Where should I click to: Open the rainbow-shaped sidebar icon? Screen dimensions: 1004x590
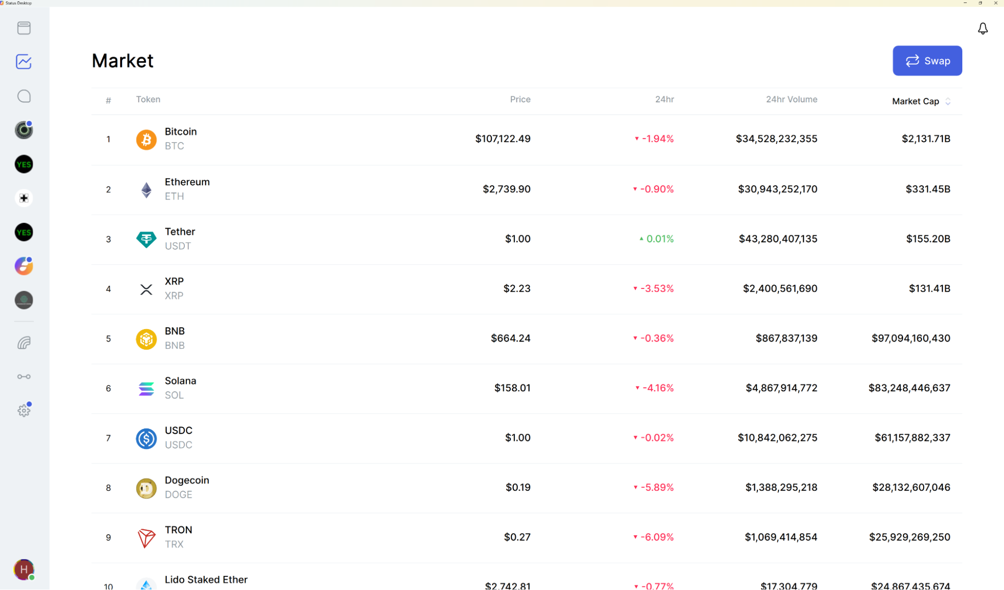[x=24, y=343]
